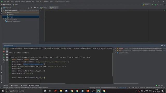Viewport: 166px width, 93px height.
Task: Open the TODO tool window tab
Action: tap(6, 86)
